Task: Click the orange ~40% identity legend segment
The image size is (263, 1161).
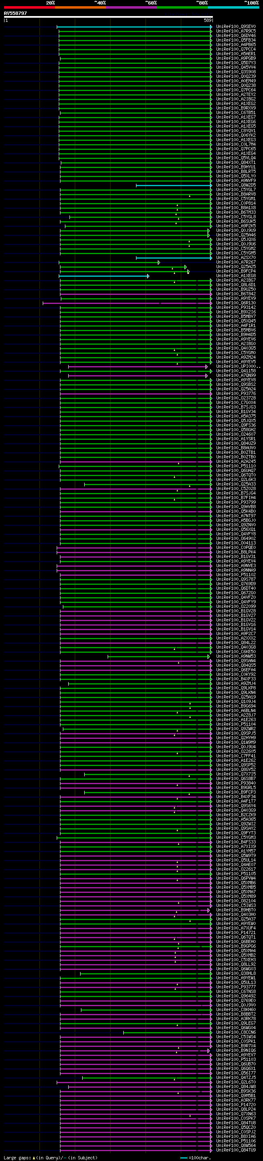Action: click(81, 7)
